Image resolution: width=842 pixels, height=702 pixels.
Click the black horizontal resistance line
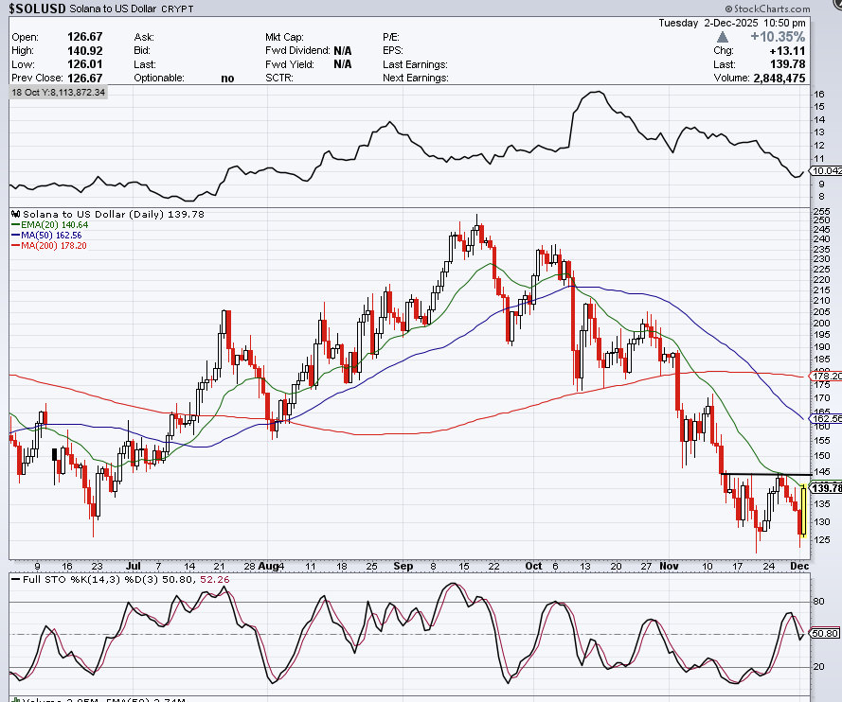coord(765,475)
